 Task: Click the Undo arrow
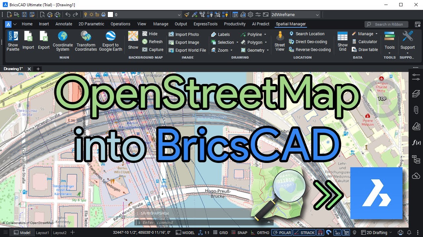pyautogui.click(x=68, y=14)
